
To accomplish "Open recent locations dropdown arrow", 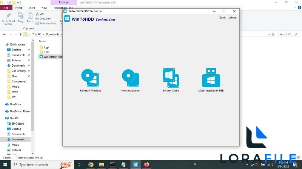I will pos(16,34).
